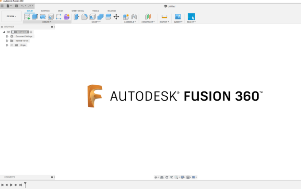Toggle the Origin folder eye icon
Image resolution: width=301 pixels, height=189 pixels.
click(x=12, y=45)
